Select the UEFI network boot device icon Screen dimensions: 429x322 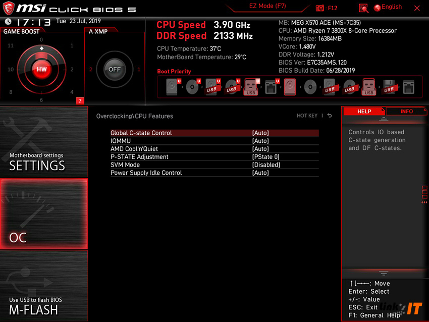(x=272, y=87)
